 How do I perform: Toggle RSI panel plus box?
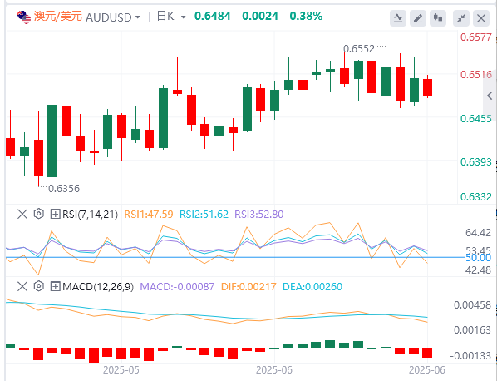[55, 214]
